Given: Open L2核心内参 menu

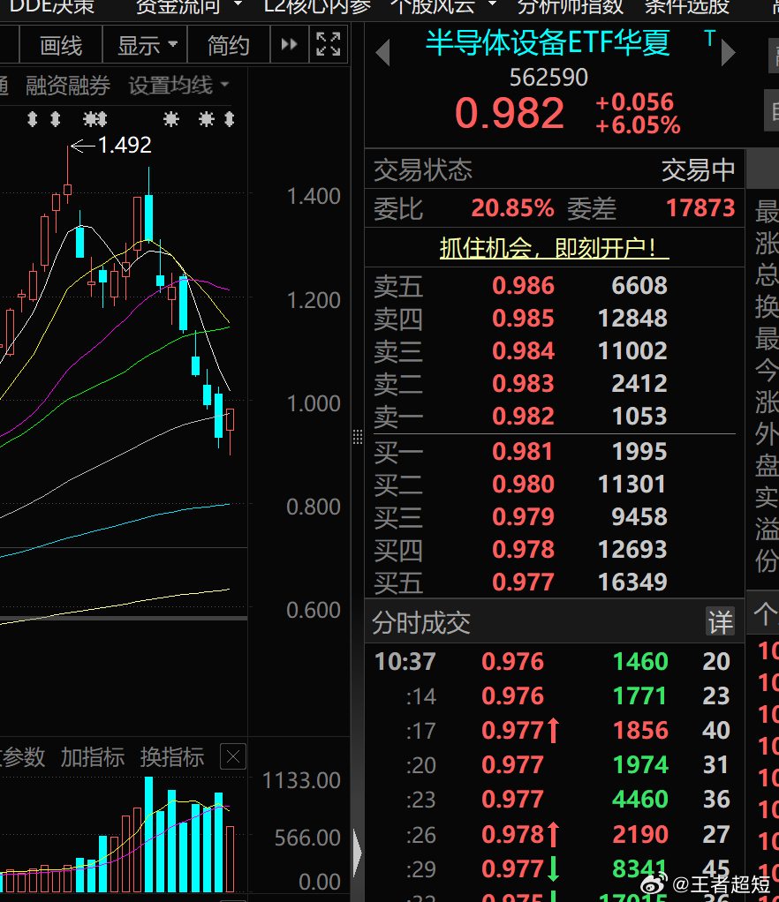Looking at the screenshot, I should pos(317,7).
